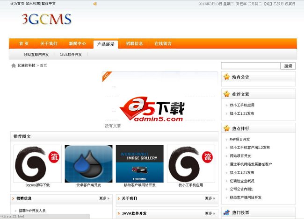304x219 pixels.
Task: Open the 首页 navigation tab
Action: tap(24, 43)
